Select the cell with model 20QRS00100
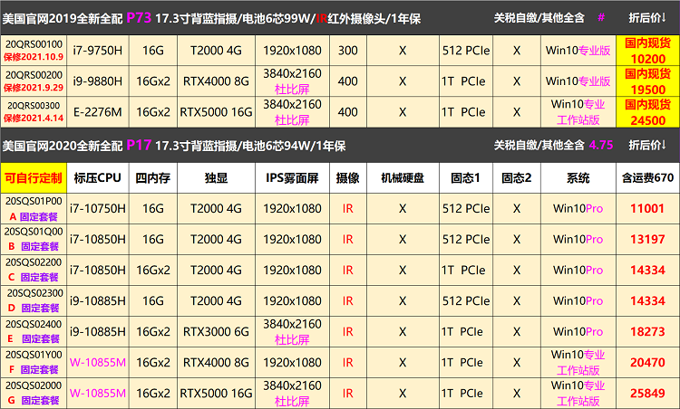This screenshot has width=680, height=409. [34, 51]
